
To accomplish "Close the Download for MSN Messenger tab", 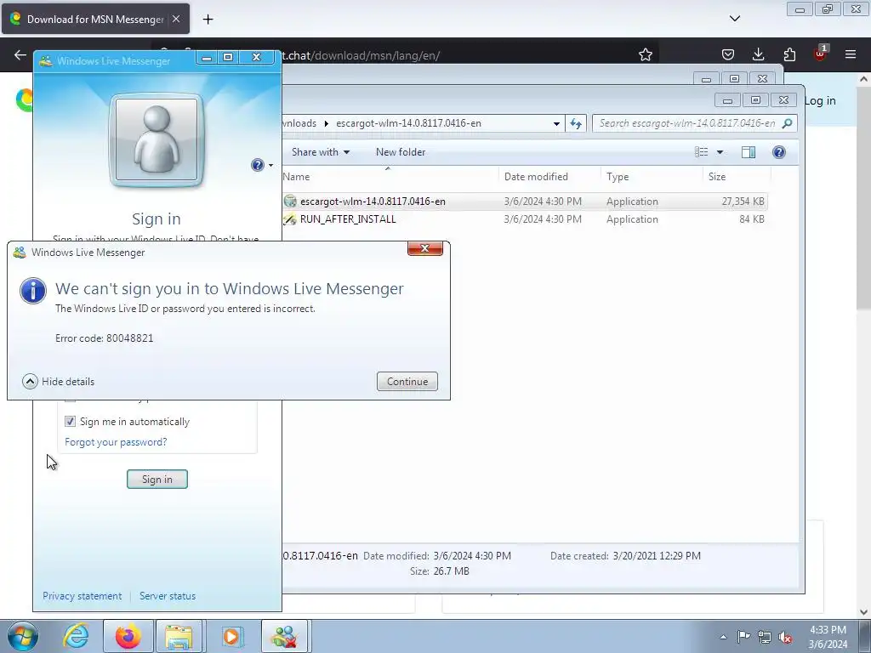I will [x=176, y=19].
